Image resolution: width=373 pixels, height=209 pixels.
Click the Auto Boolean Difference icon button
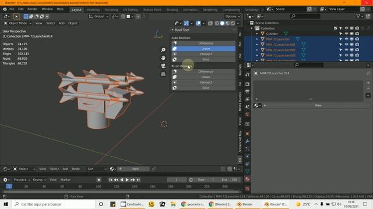[x=175, y=43]
